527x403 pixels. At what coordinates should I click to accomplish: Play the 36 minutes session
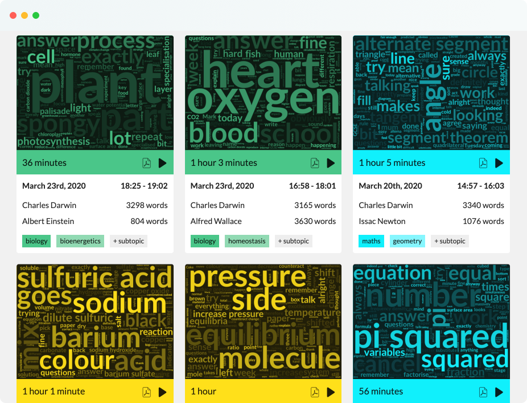point(163,163)
